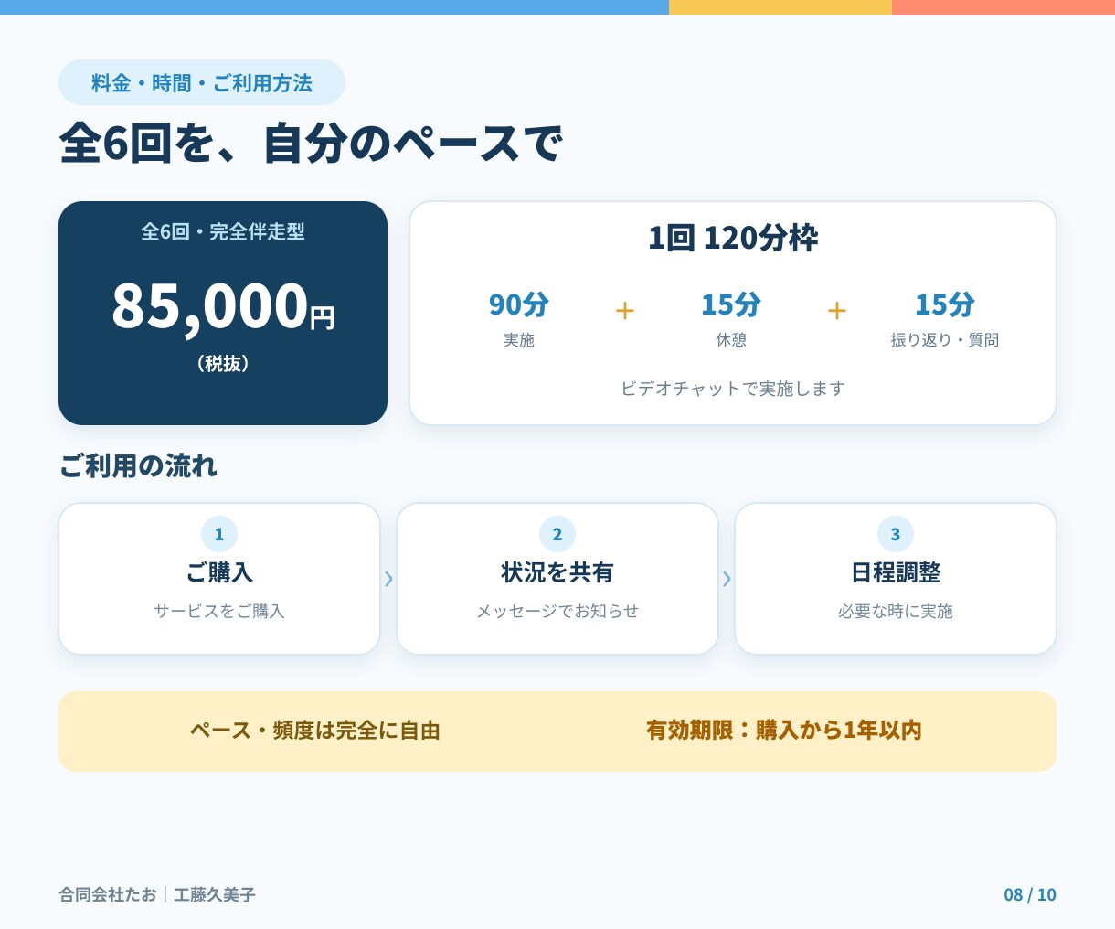Click サービスをご購入 description
This screenshot has width=1115, height=929.
coord(219,611)
